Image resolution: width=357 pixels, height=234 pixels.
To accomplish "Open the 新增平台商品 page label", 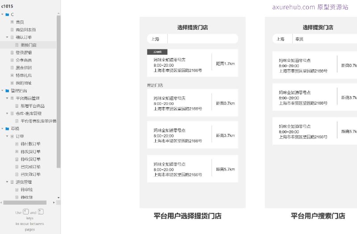I will 33,106.
